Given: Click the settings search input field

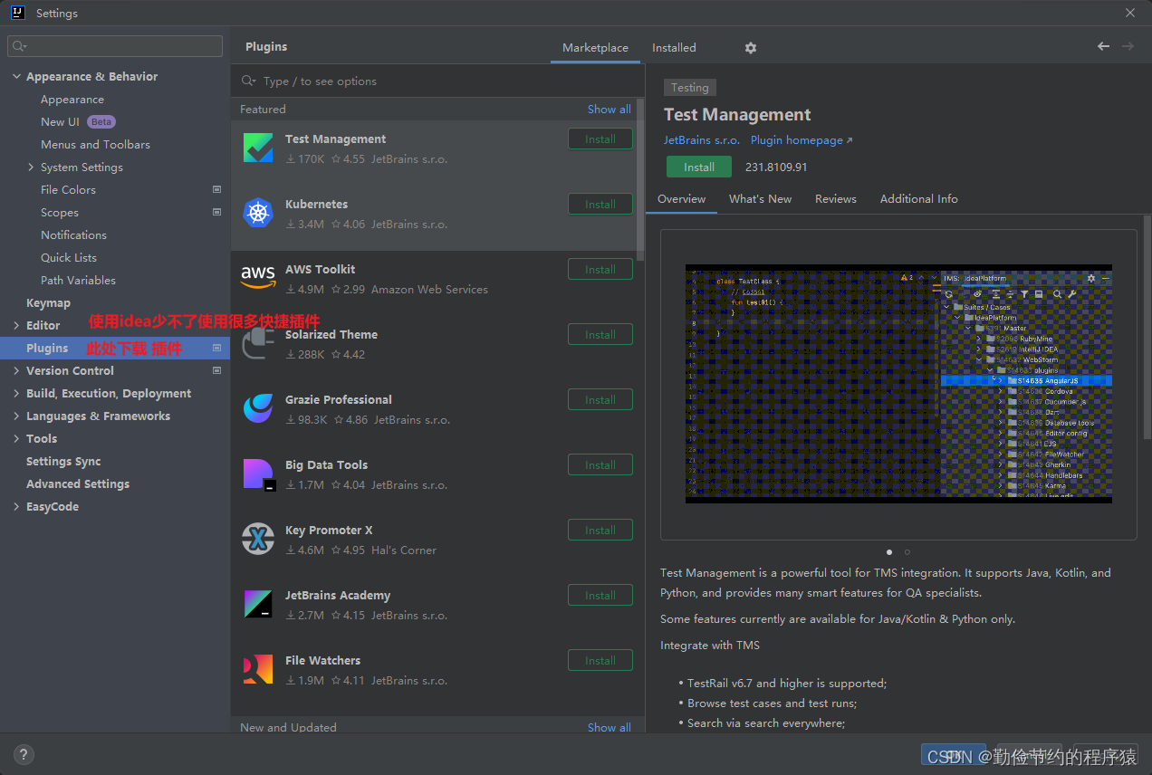Looking at the screenshot, I should pyautogui.click(x=115, y=46).
